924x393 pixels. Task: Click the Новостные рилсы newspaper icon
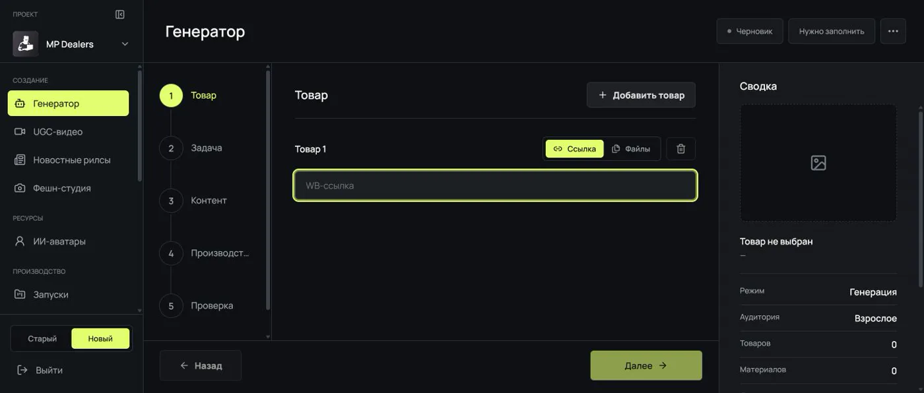coord(20,160)
